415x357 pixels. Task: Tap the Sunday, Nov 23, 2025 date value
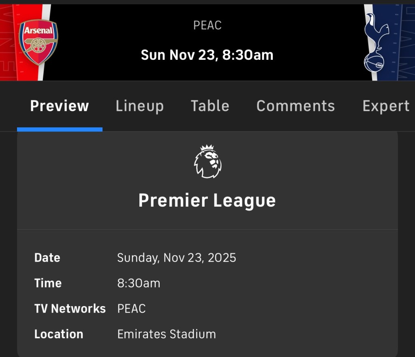tap(176, 258)
